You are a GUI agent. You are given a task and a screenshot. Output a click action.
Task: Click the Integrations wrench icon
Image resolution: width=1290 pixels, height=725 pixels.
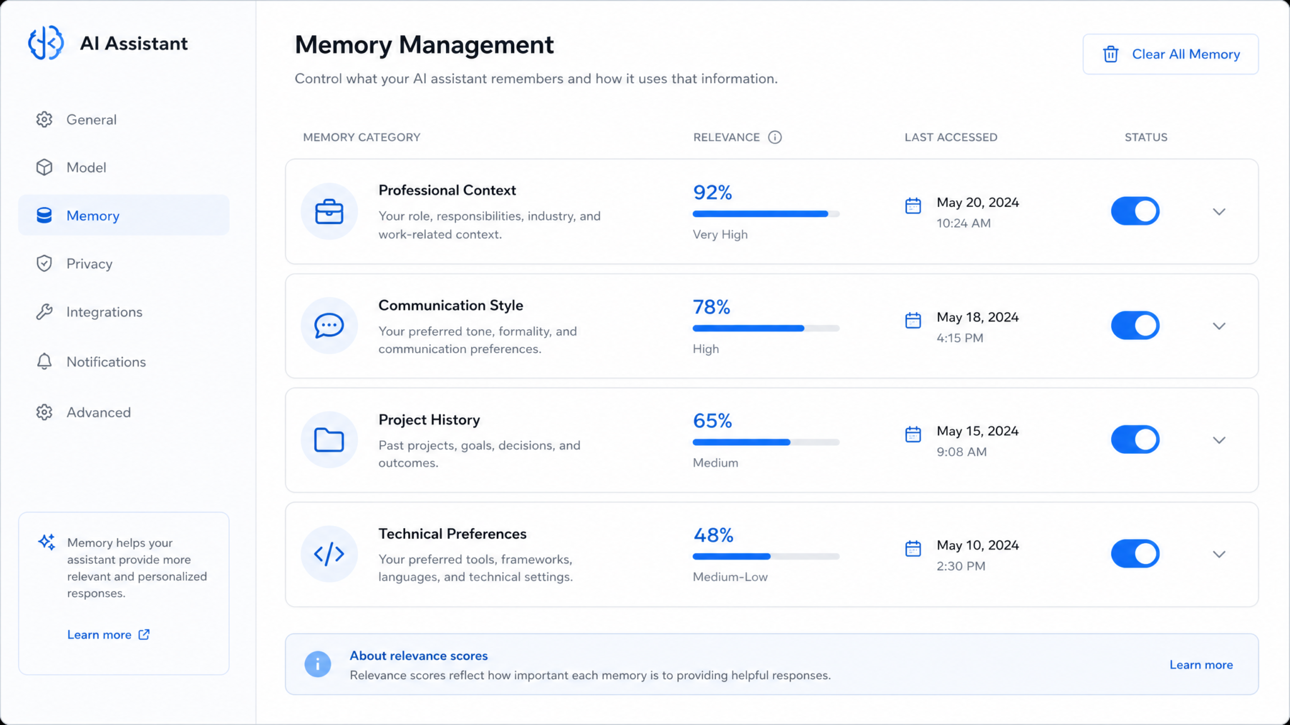(44, 312)
